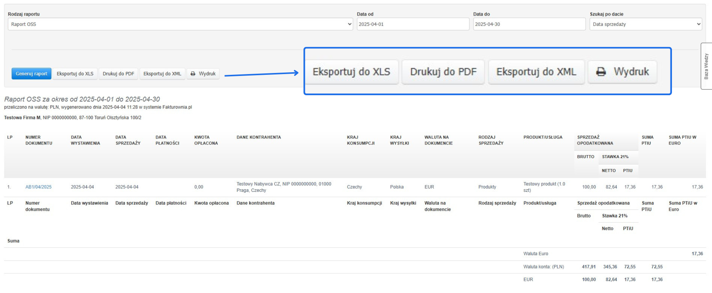The image size is (712, 293).
Task: Open the Baza Wiedzy side tab
Action: click(706, 66)
